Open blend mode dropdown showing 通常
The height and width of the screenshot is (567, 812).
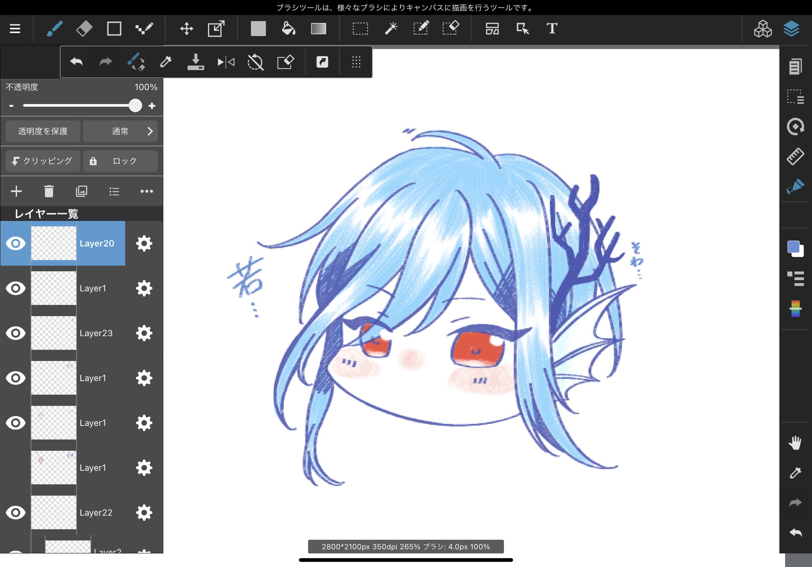coord(121,131)
